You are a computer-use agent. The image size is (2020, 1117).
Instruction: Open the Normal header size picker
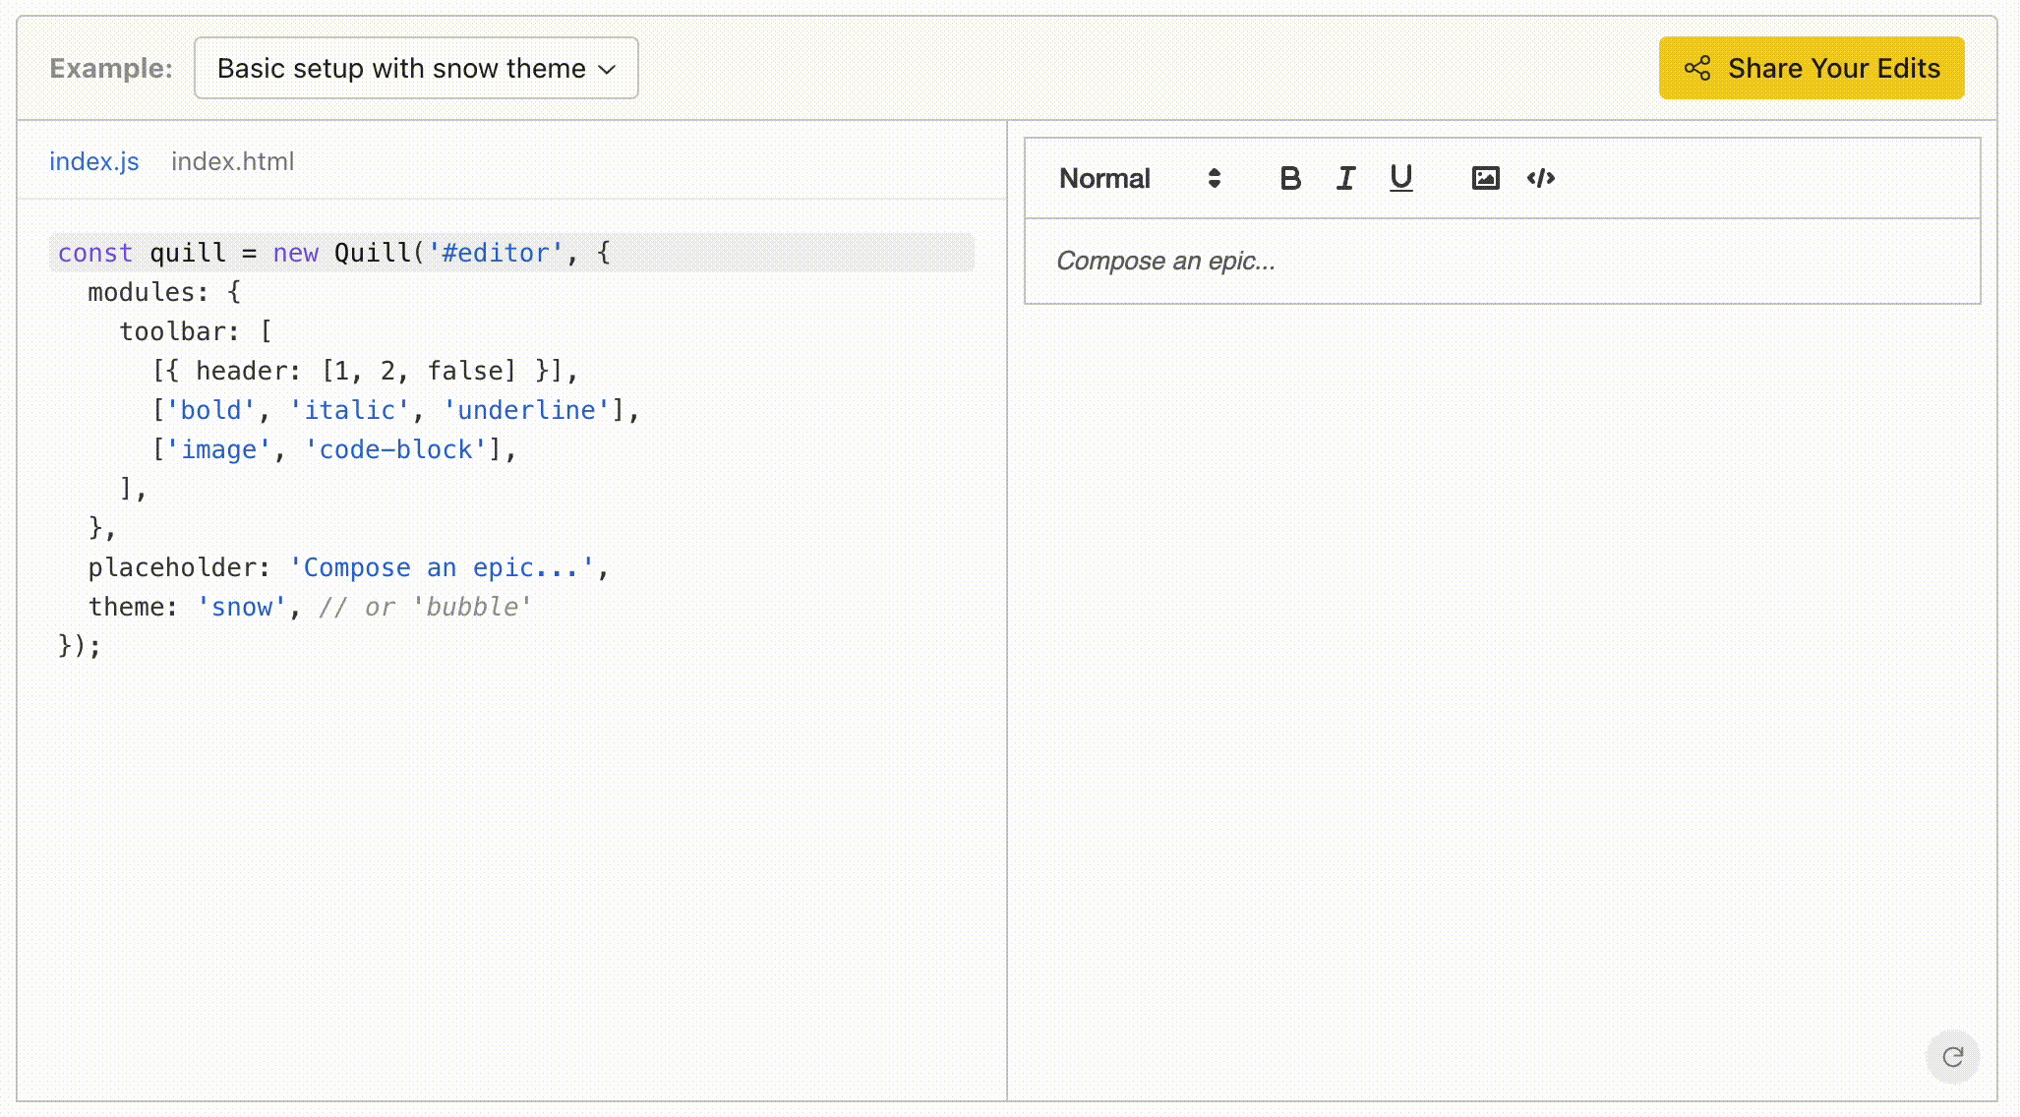pyautogui.click(x=1104, y=178)
